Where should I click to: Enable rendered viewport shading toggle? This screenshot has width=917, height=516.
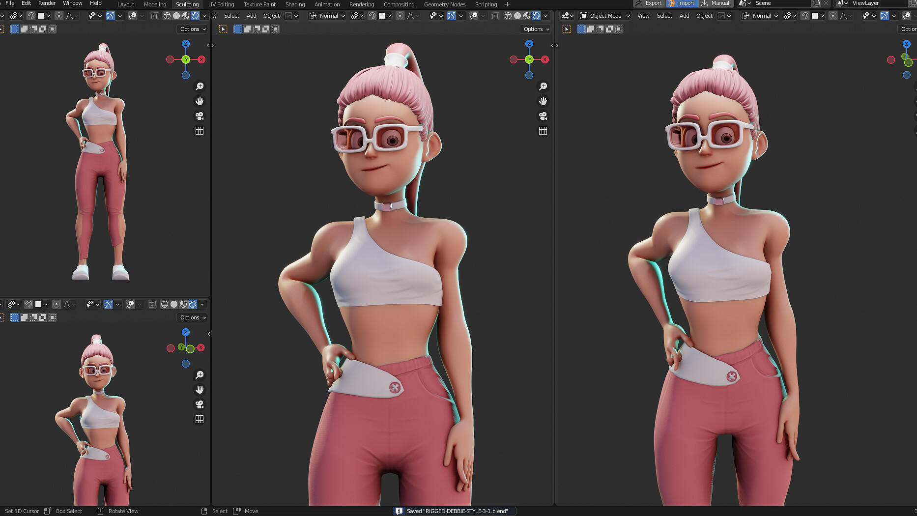[536, 15]
